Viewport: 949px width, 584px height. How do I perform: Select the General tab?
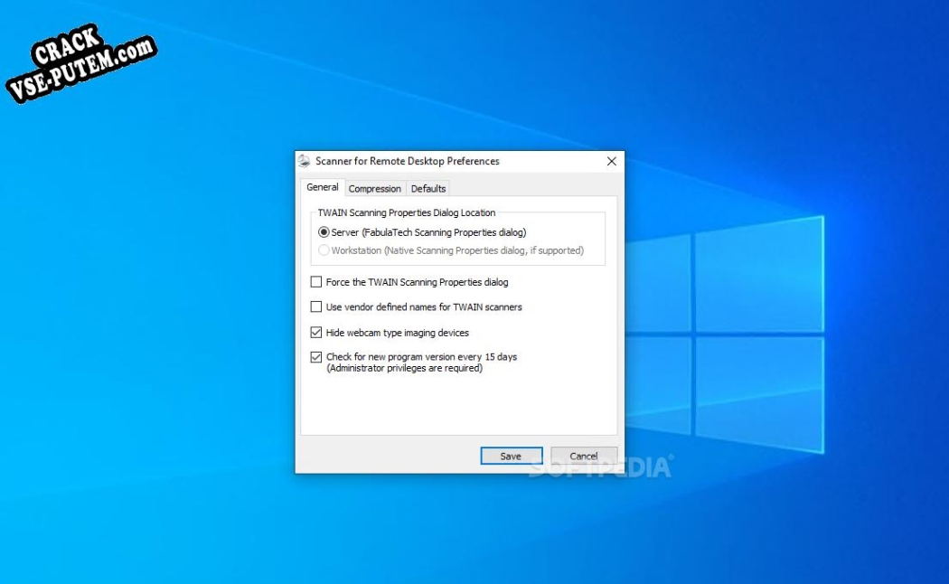[323, 186]
